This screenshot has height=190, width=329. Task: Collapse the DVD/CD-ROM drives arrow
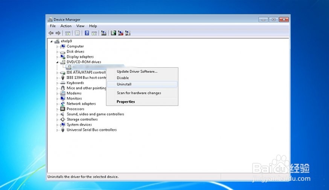(57, 62)
